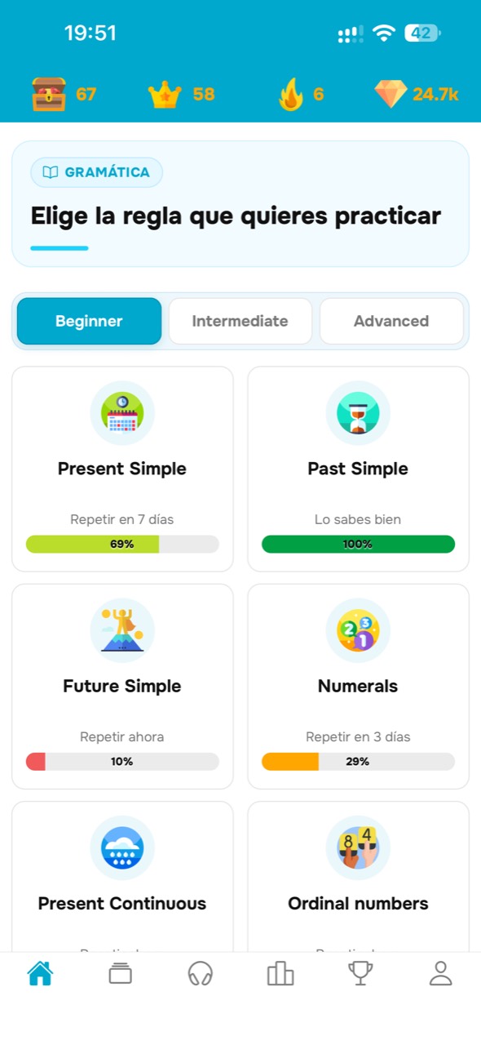Tap the Gramática label badge
The height and width of the screenshot is (1045, 481).
[x=96, y=172]
